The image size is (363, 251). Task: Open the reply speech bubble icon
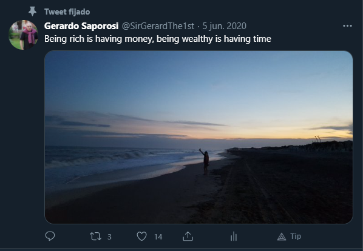click(x=50, y=236)
